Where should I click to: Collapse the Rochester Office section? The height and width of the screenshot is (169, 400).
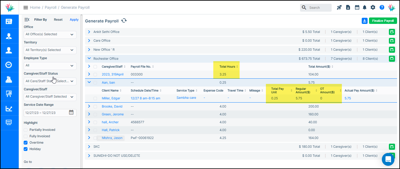pos(89,58)
